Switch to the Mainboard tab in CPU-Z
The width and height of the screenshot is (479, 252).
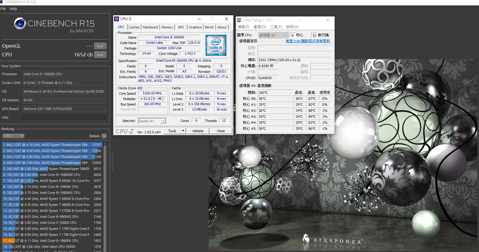(x=150, y=27)
